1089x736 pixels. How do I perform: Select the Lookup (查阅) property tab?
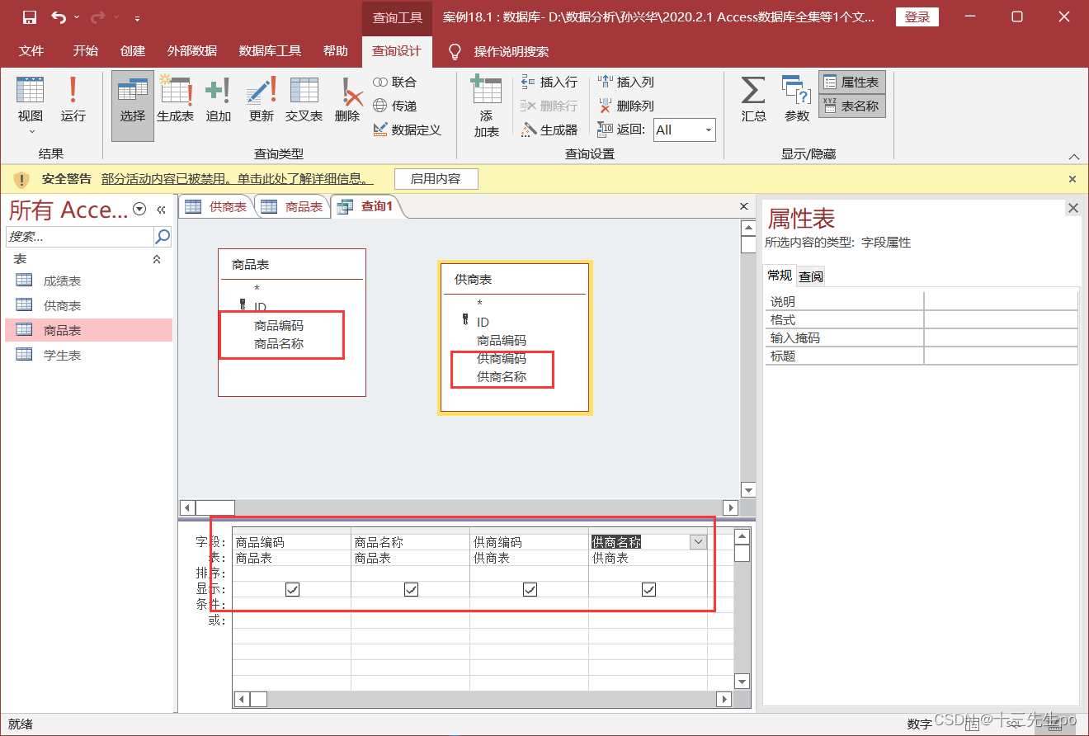(811, 276)
